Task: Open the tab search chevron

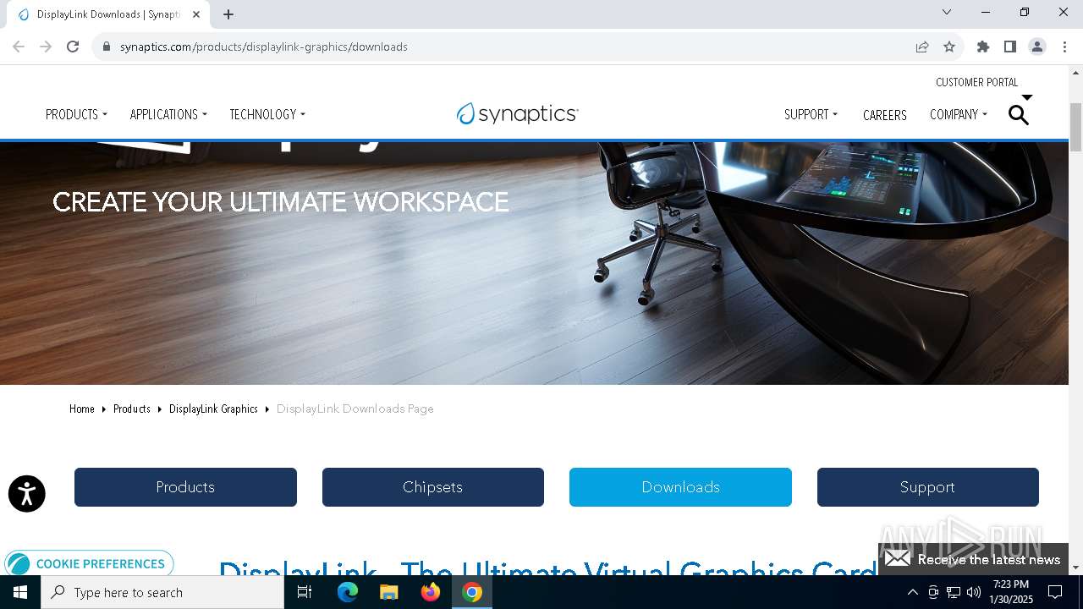Action: point(947,12)
